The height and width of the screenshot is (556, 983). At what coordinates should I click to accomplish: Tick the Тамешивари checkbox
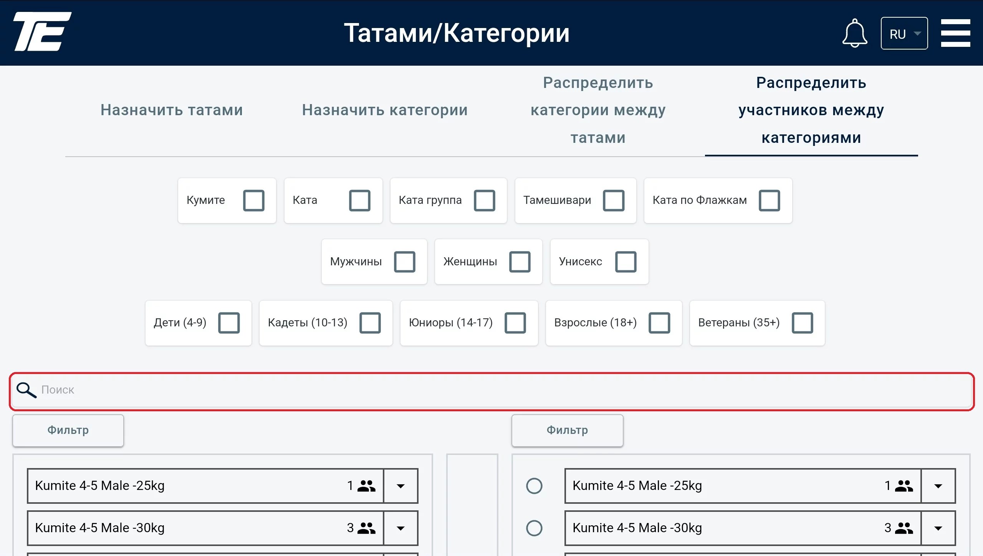click(x=614, y=200)
